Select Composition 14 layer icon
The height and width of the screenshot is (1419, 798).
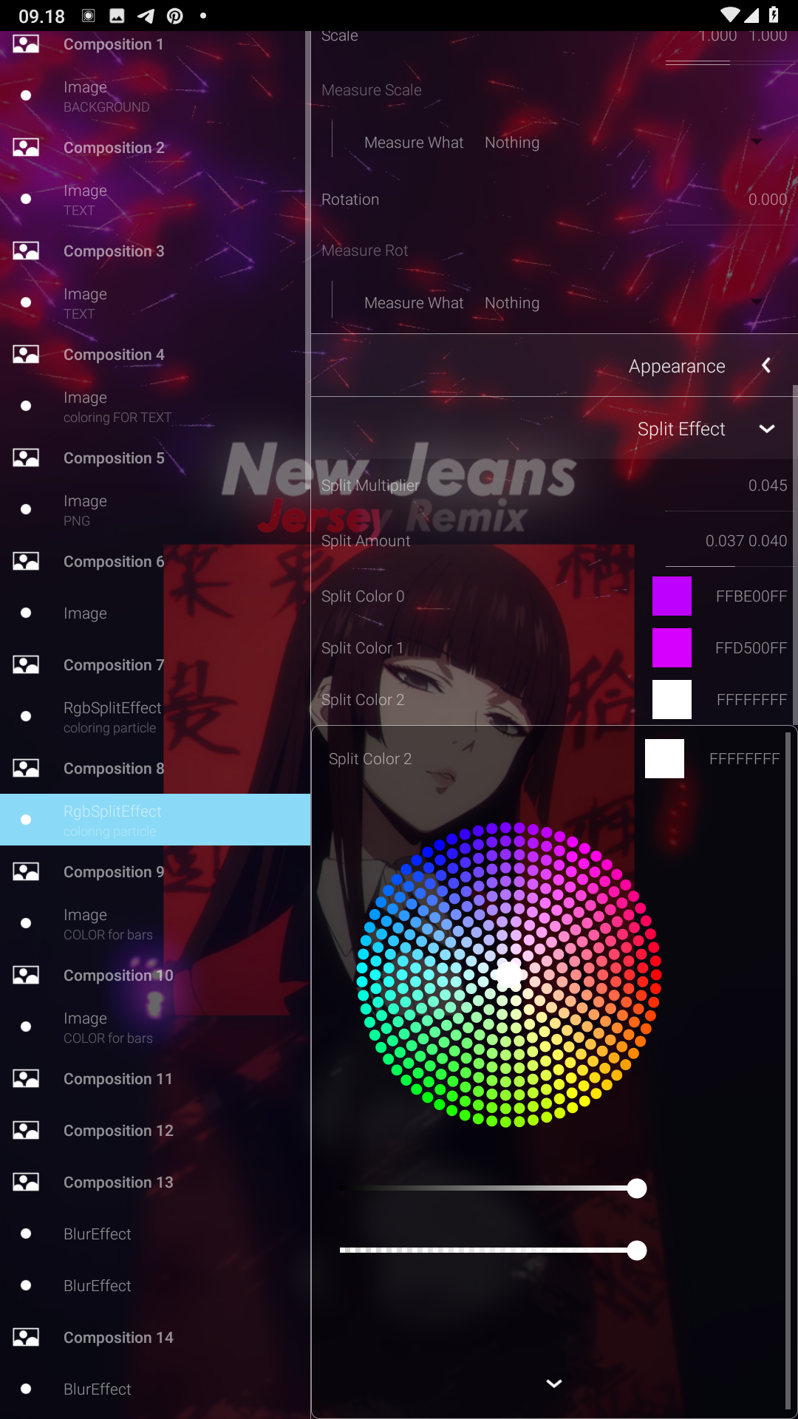pyautogui.click(x=26, y=1338)
